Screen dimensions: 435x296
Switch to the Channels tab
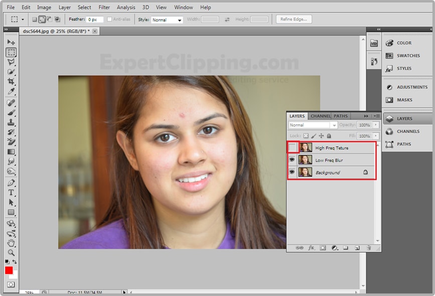321,115
